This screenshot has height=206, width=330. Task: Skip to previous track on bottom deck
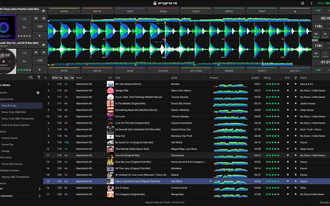click(x=36, y=52)
